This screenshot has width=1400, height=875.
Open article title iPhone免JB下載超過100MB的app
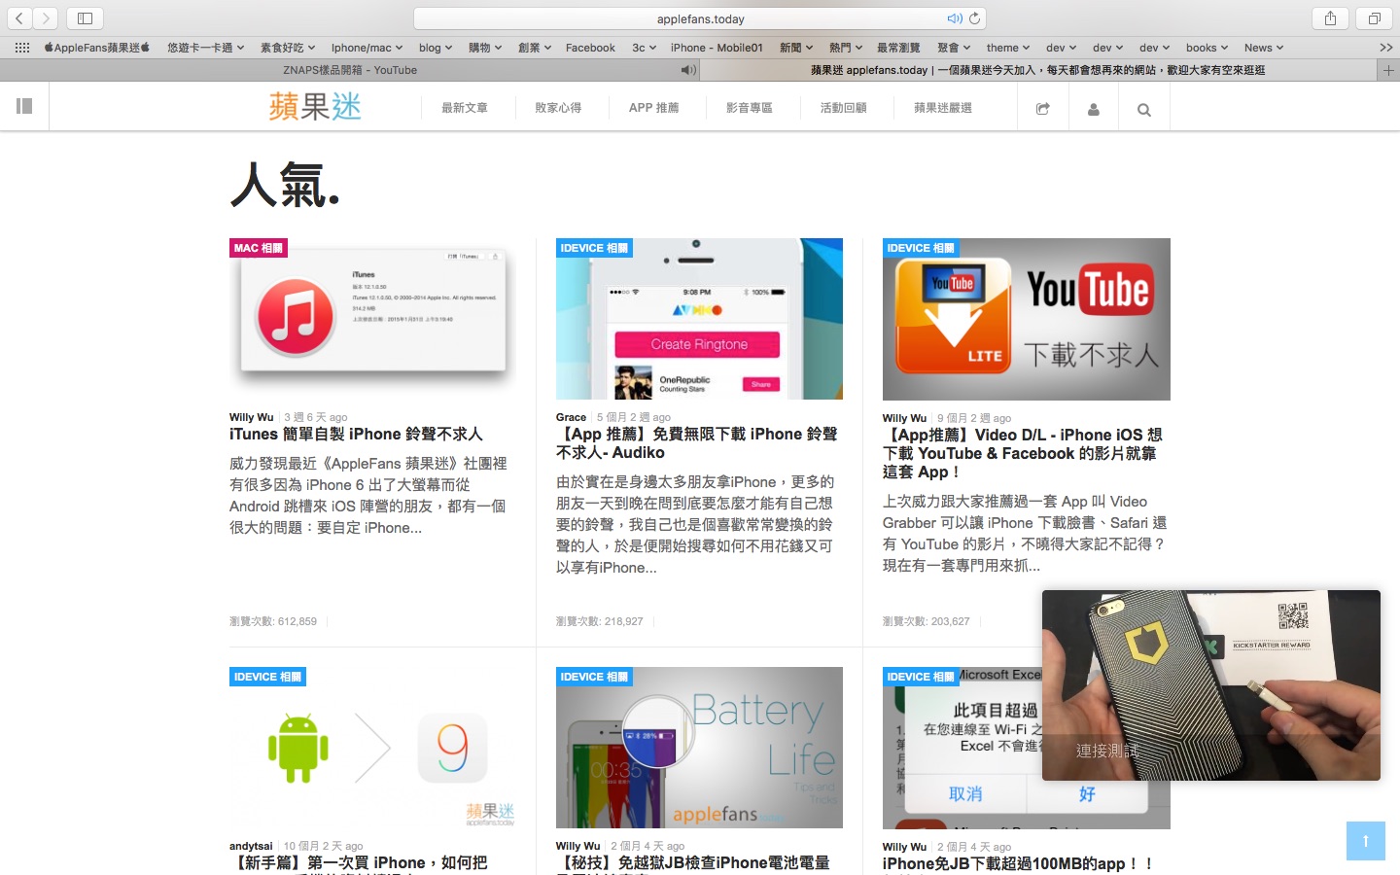[x=1018, y=863]
